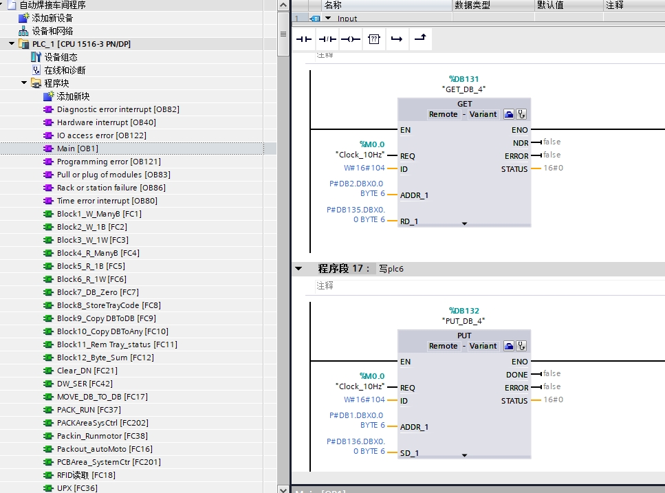Select Time error interrupt [OB80]
This screenshot has width=665, height=493.
[107, 201]
